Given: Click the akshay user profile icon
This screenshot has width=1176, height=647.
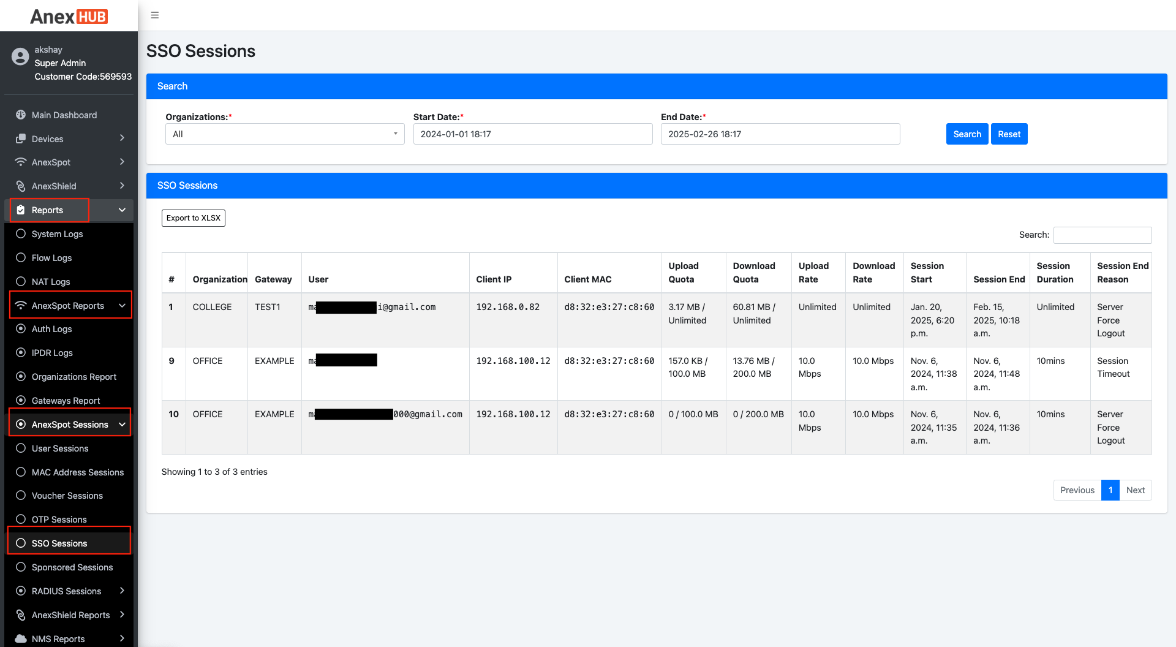Looking at the screenshot, I should click(19, 56).
